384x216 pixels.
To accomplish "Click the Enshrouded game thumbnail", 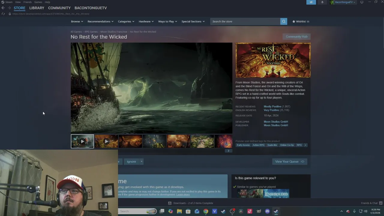I will coord(276,193).
